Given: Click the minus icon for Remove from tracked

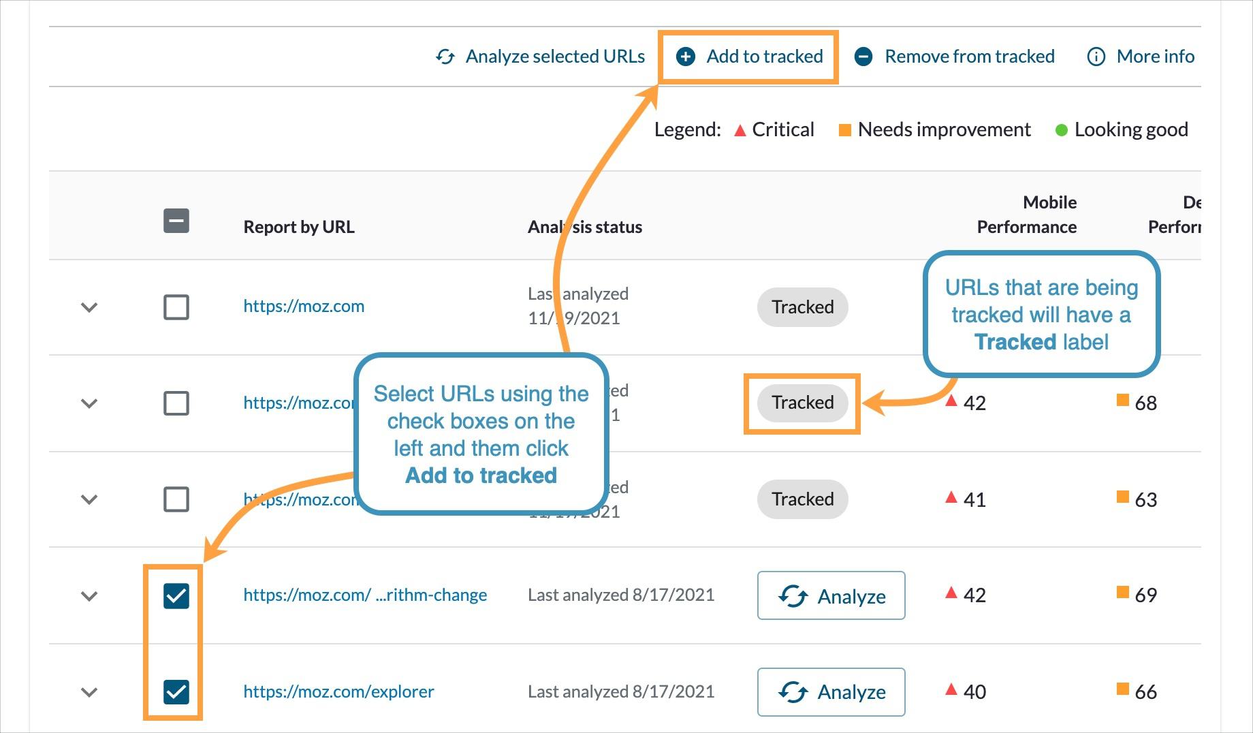Looking at the screenshot, I should (863, 57).
